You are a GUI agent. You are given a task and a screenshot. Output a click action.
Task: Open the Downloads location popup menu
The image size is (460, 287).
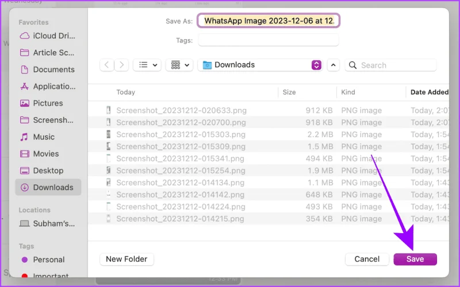(260, 65)
